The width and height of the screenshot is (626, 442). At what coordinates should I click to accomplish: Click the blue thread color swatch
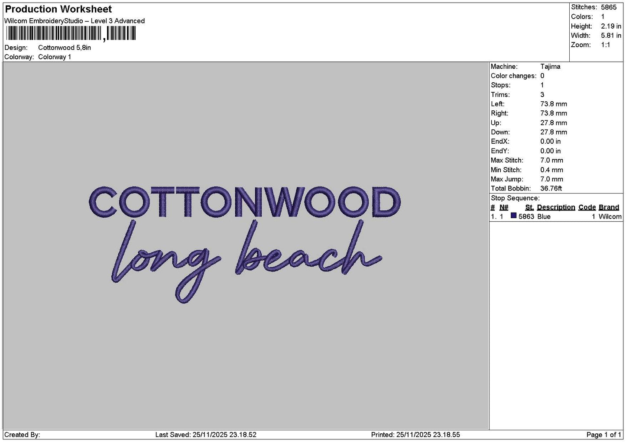[x=513, y=216]
